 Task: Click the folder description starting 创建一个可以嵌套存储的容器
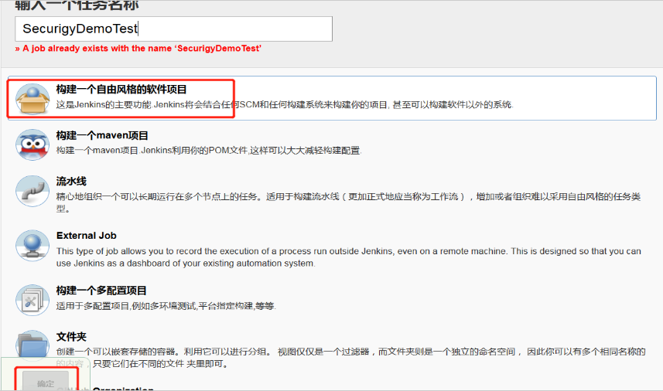[x=351, y=358]
